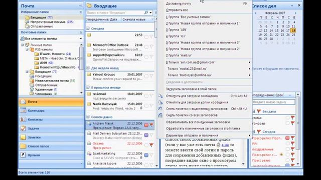Collapse the Совсем давно message group
The height and width of the screenshot is (180, 321).
(x=88, y=117)
